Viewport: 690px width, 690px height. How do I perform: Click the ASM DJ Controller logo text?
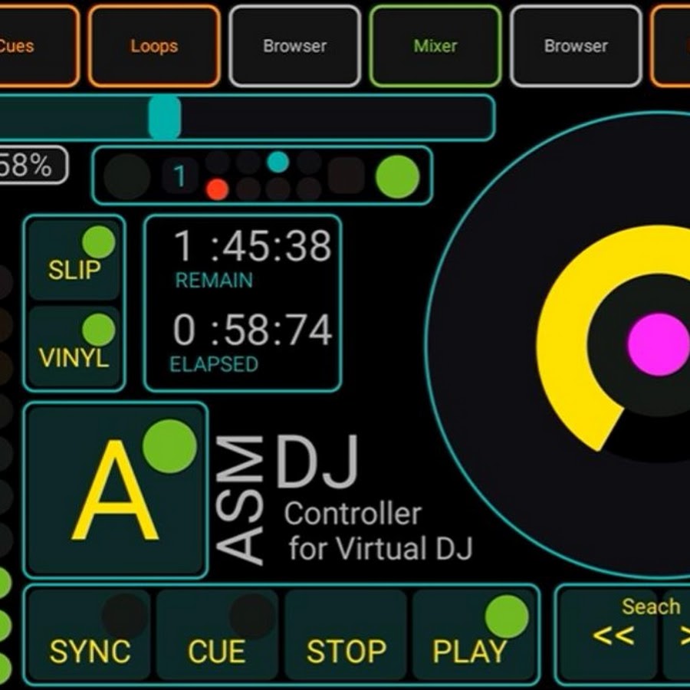click(343, 499)
